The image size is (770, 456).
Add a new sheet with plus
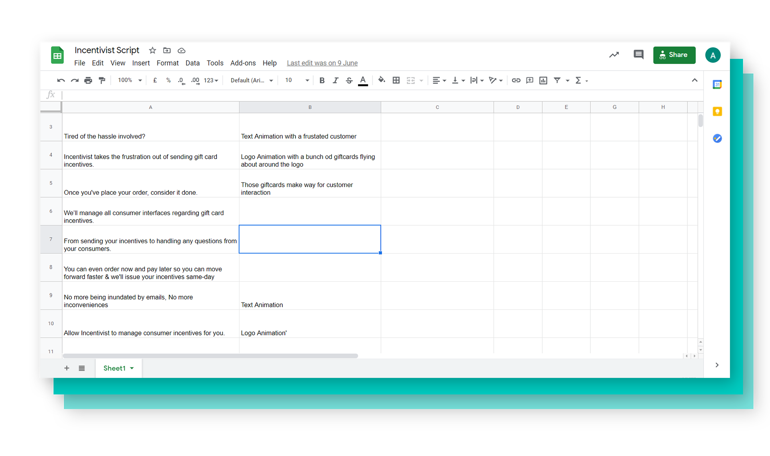pos(67,368)
